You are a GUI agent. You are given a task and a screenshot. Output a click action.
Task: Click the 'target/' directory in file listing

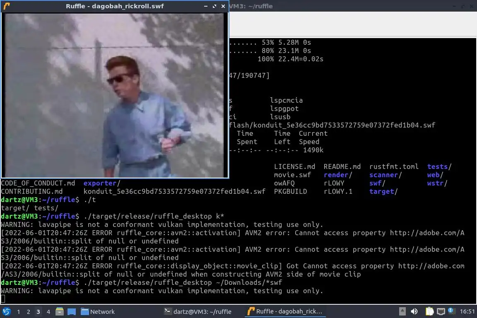[x=383, y=191]
